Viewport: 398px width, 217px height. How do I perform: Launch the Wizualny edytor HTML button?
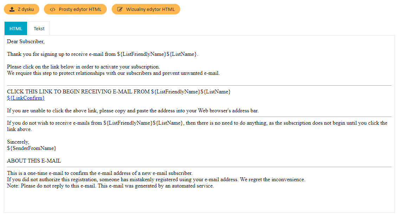150,9
